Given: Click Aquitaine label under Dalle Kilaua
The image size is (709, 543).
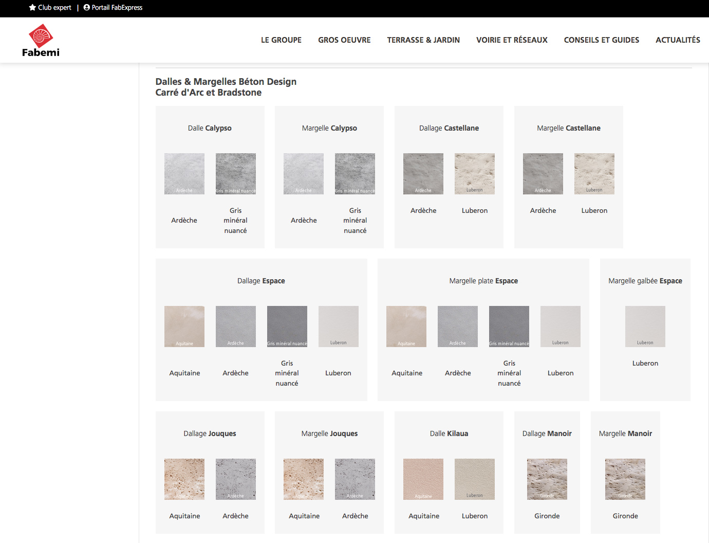Looking at the screenshot, I should point(424,516).
